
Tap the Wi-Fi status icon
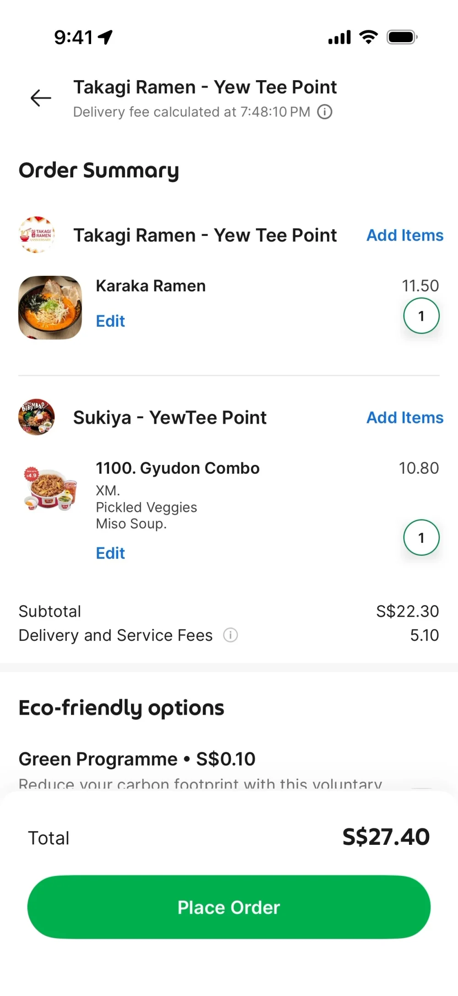point(368,37)
